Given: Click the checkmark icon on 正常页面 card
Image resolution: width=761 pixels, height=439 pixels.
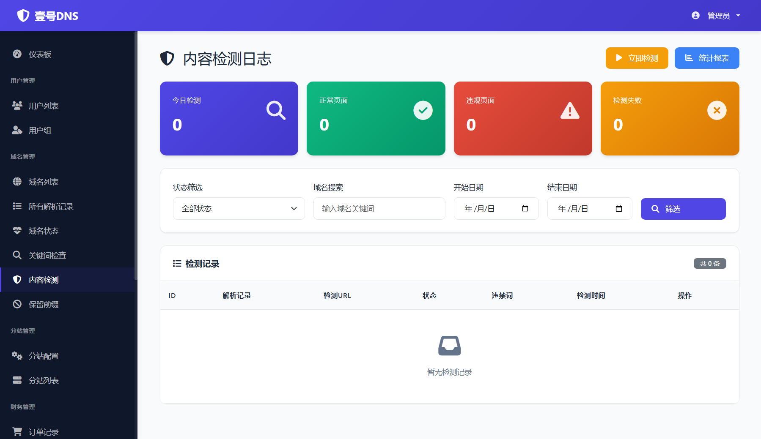Looking at the screenshot, I should 423,110.
